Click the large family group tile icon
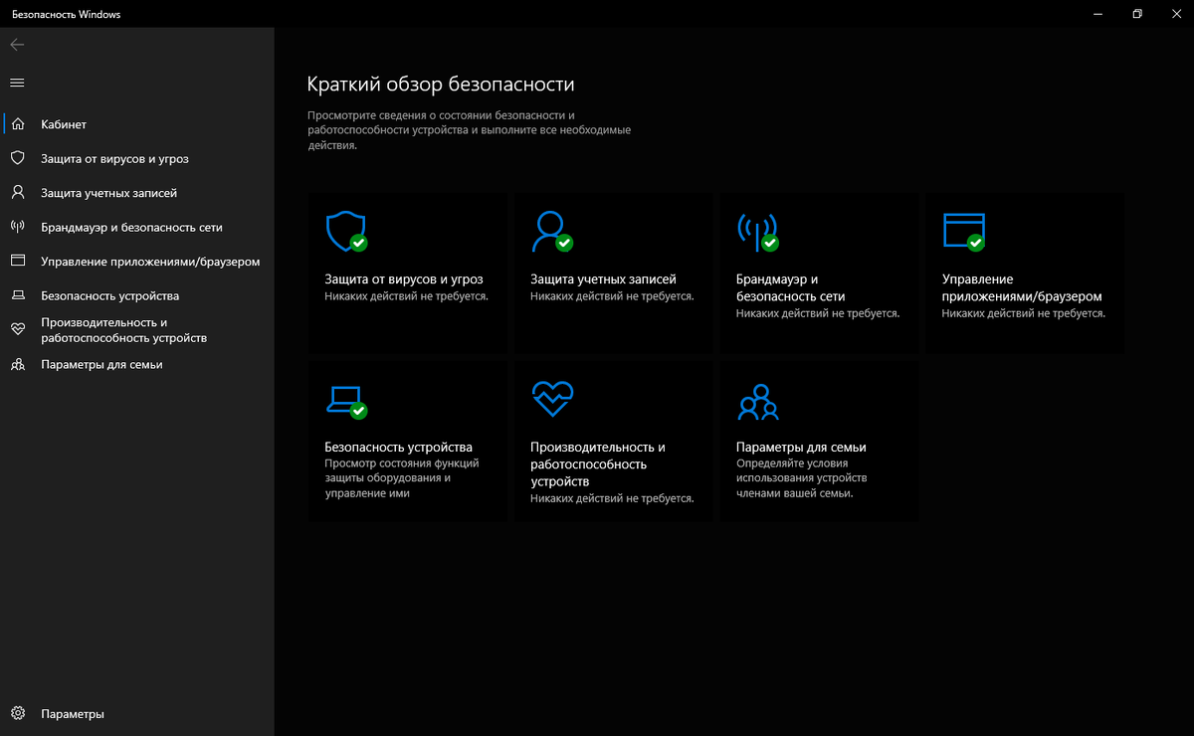The width and height of the screenshot is (1194, 736). [758, 400]
